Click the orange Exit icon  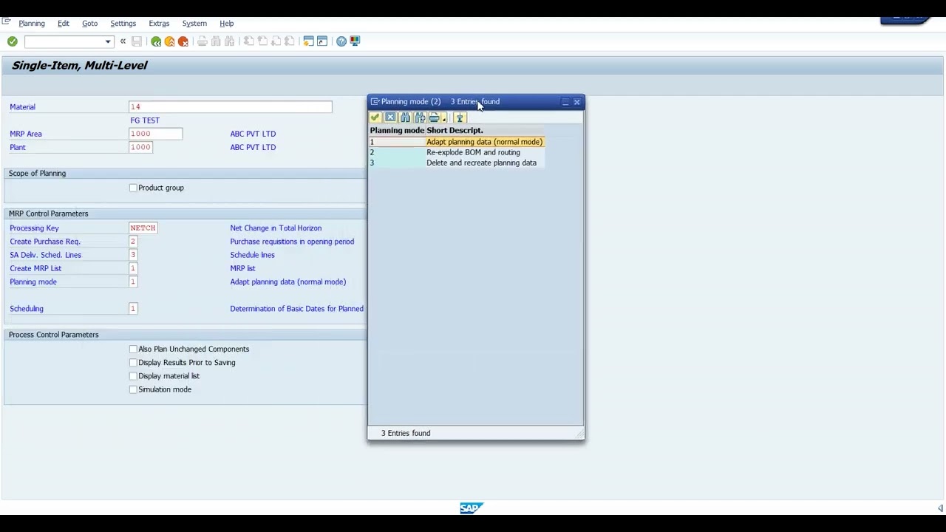170,41
